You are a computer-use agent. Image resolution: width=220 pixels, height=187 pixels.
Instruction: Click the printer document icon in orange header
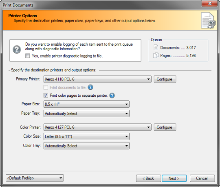pos(208,20)
